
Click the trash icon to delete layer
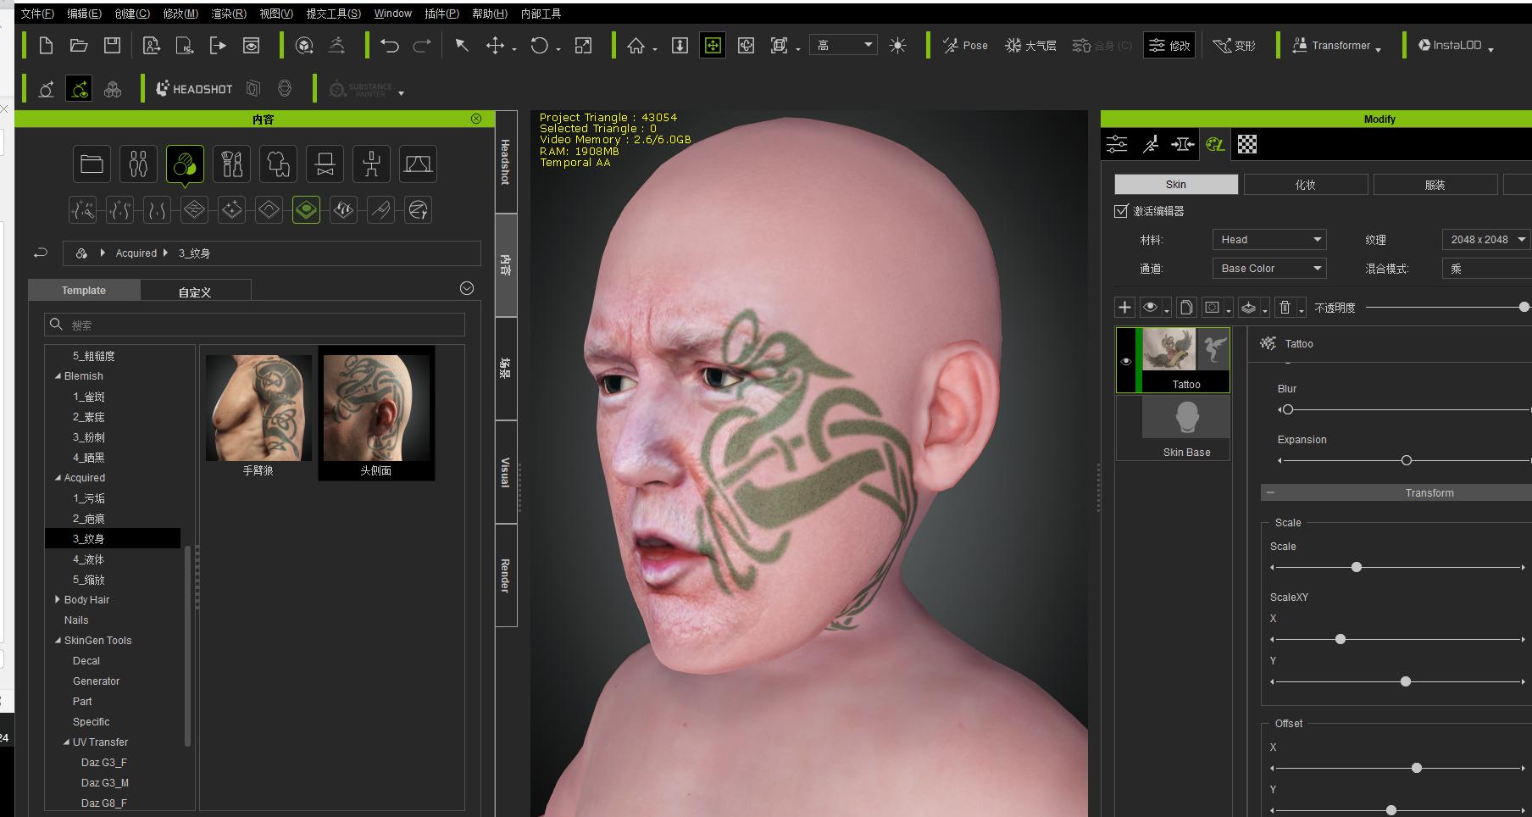1285,308
